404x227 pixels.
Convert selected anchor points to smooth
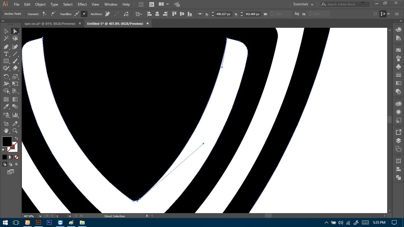click(53, 14)
